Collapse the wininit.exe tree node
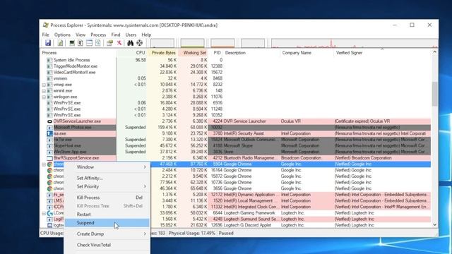This screenshot has height=254, width=452. coord(44,91)
